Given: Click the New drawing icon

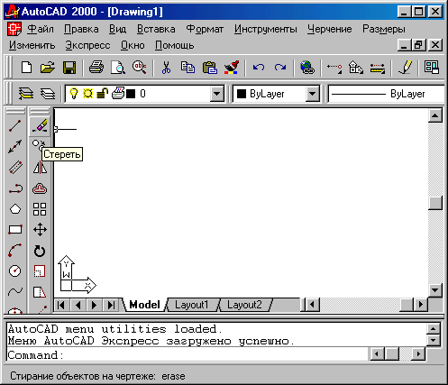Looking at the screenshot, I should click(27, 68).
